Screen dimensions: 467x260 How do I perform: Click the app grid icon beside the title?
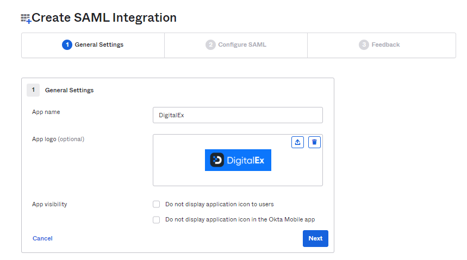tap(26, 18)
